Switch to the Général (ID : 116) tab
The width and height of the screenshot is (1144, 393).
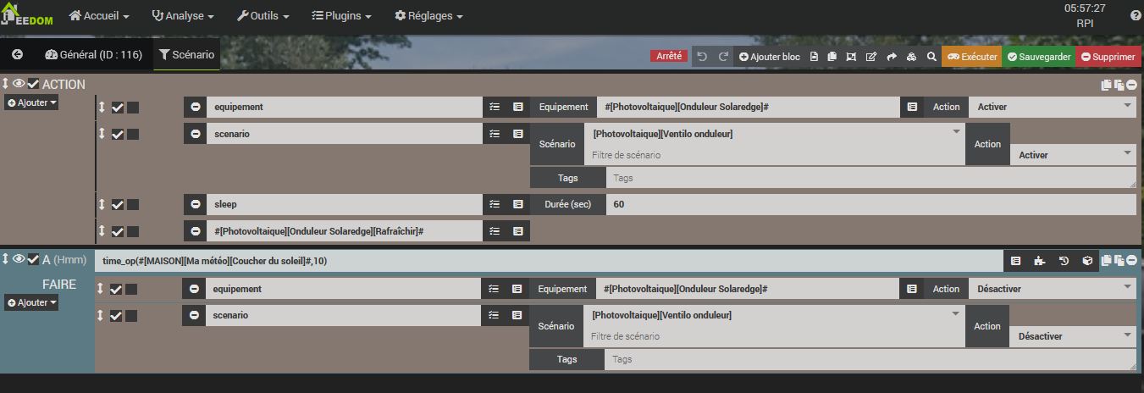pos(93,55)
